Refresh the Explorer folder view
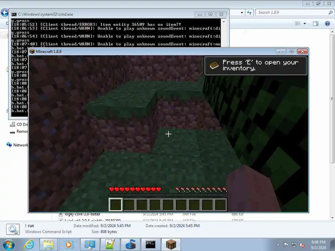The image size is (335, 251). [x=249, y=12]
